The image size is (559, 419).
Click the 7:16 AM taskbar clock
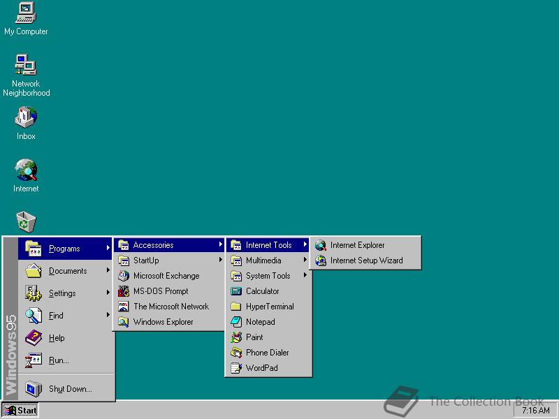536,411
